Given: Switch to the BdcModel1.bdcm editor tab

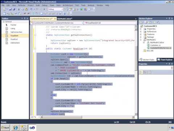Looking at the screenshot, I should (x=65, y=19).
